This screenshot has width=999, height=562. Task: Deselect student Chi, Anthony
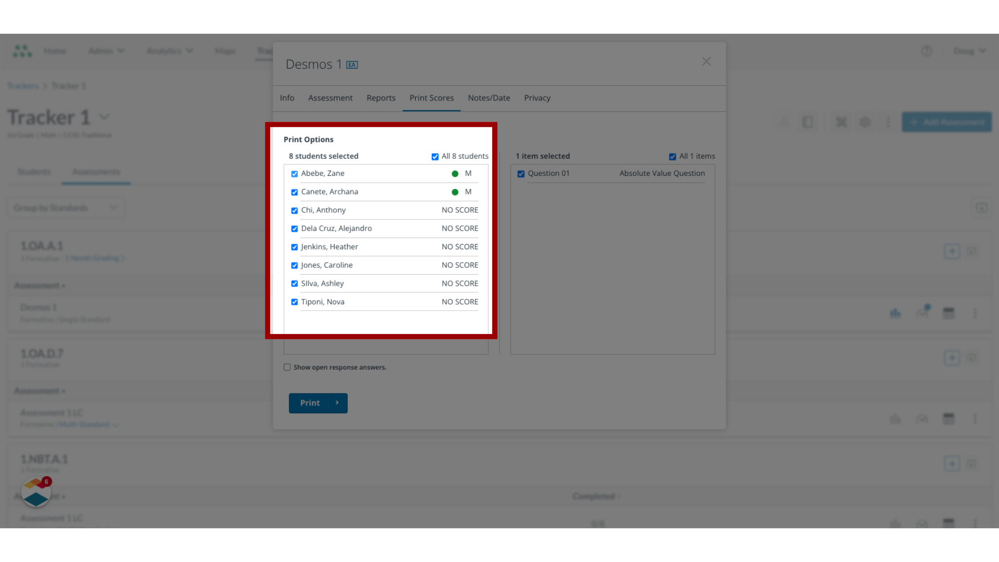click(294, 210)
